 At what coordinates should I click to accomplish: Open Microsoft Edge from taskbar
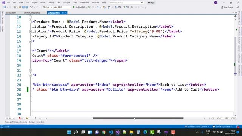coord(145,132)
